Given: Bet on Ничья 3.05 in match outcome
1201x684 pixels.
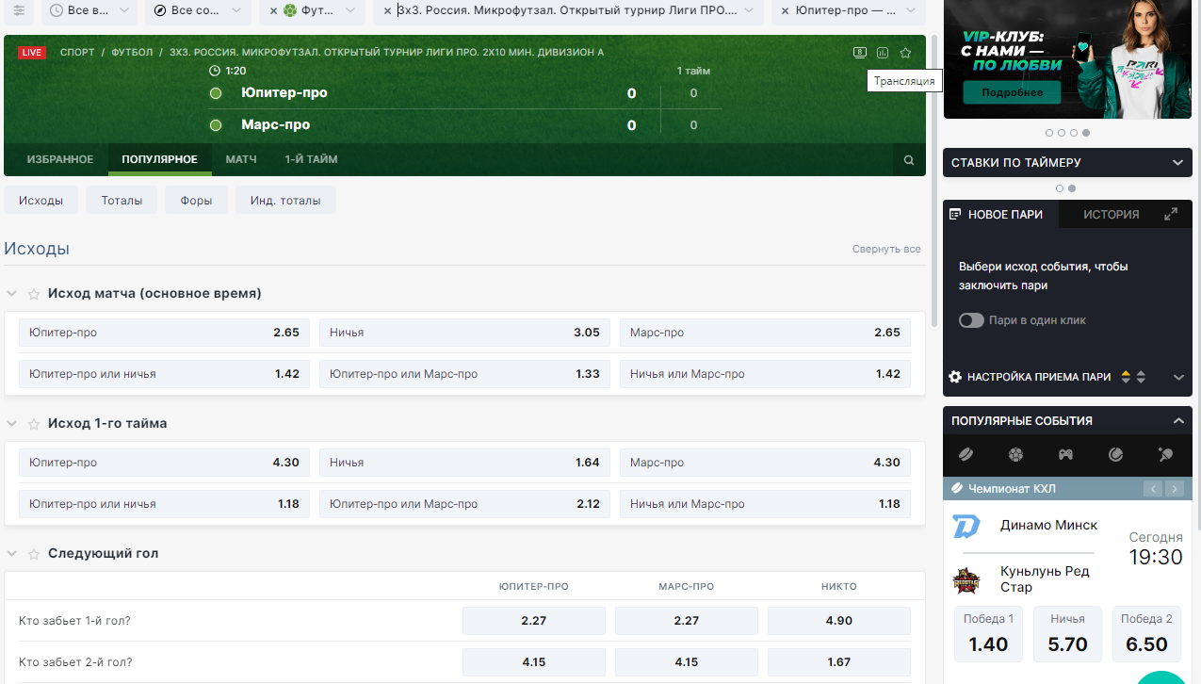Looking at the screenshot, I should click(464, 333).
